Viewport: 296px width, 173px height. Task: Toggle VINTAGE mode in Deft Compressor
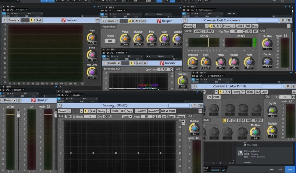pos(198,31)
